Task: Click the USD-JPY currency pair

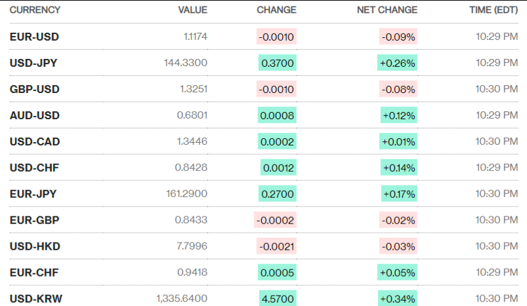Action: coord(33,63)
